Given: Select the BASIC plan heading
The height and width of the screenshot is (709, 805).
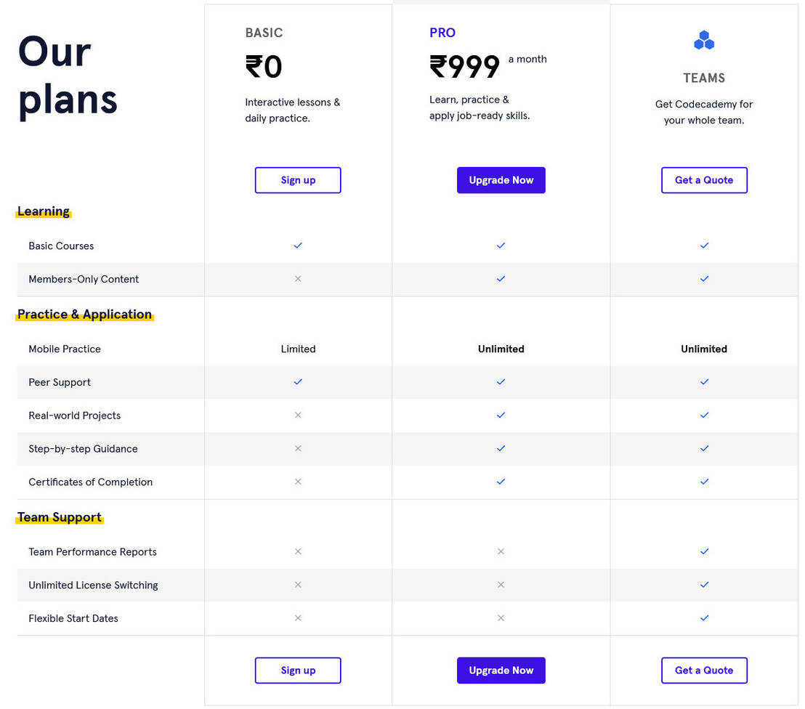Looking at the screenshot, I should click(x=264, y=33).
